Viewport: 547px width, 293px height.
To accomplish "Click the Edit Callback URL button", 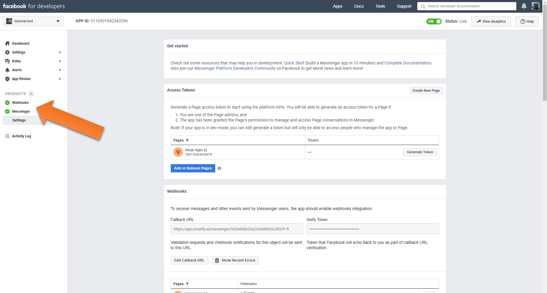I will coord(189,260).
